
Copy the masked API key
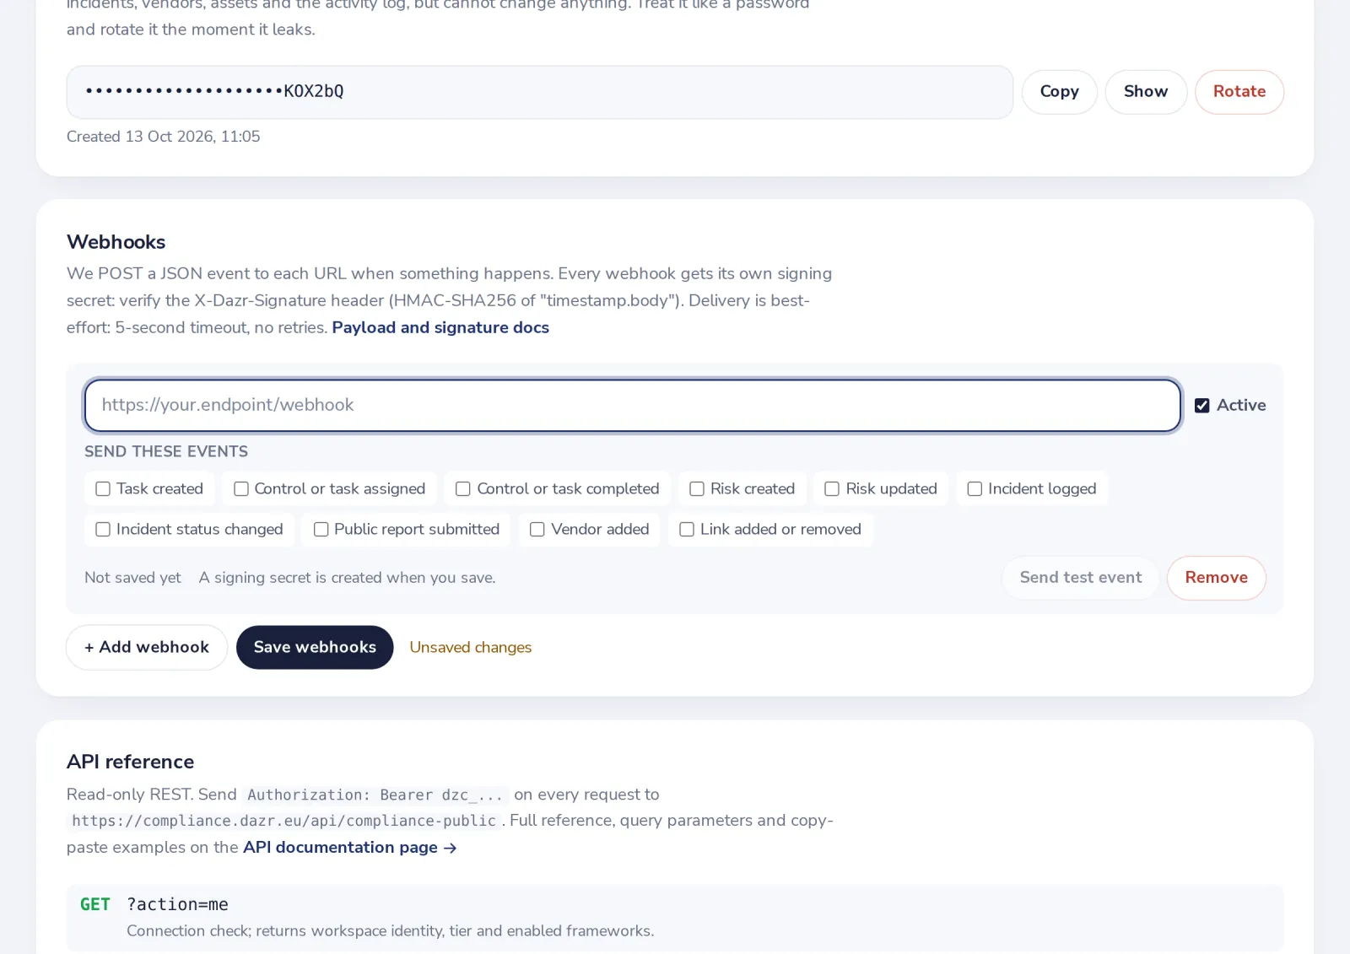pos(1059,92)
